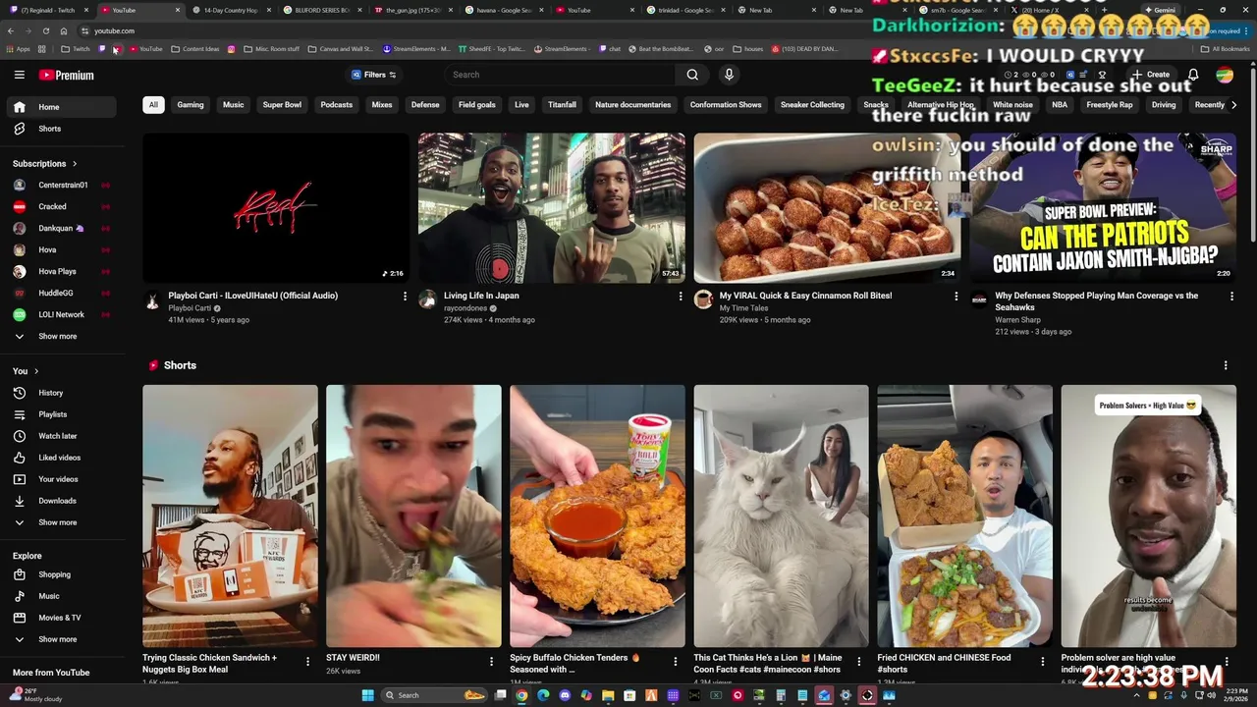Open watch History in sidebar

[x=61, y=393]
